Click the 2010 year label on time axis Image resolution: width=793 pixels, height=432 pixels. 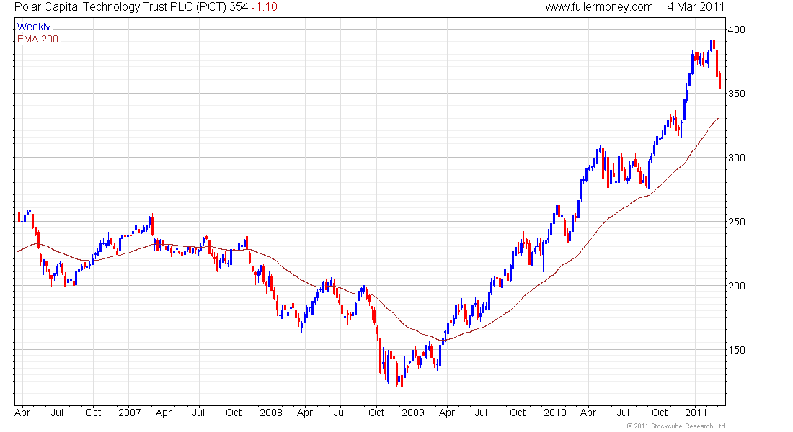555,413
